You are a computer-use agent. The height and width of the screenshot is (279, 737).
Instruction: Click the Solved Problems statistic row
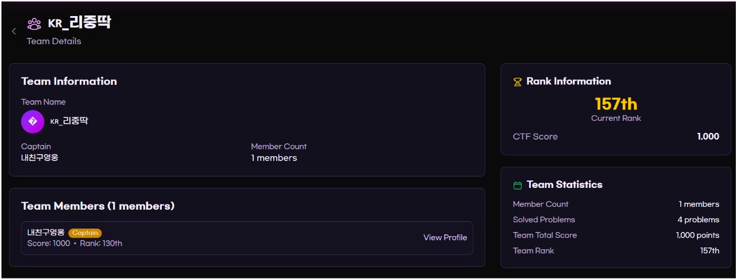[x=615, y=219]
